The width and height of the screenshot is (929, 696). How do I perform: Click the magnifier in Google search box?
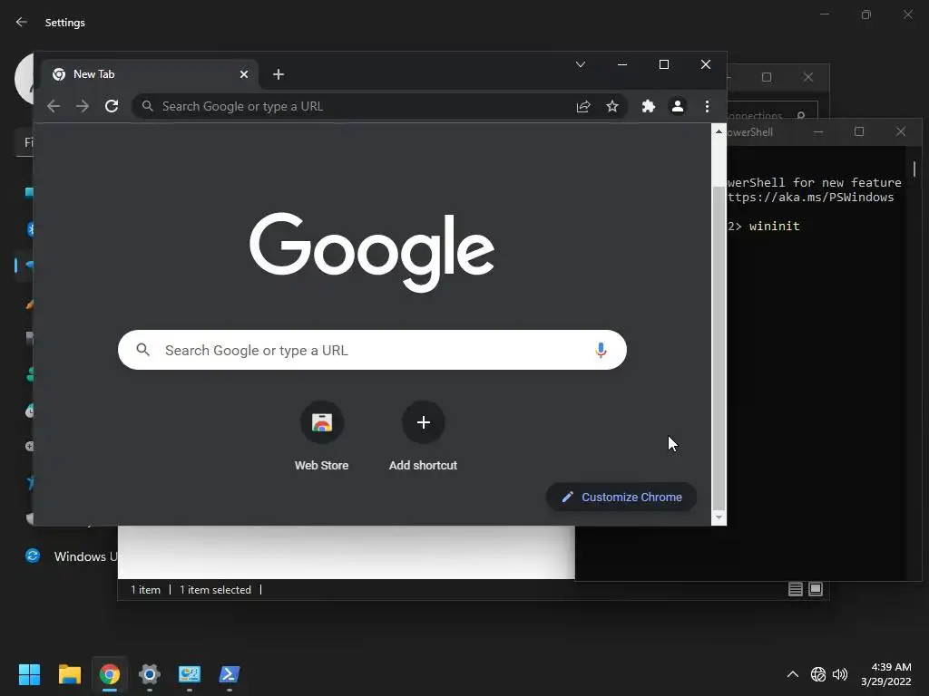pyautogui.click(x=142, y=350)
